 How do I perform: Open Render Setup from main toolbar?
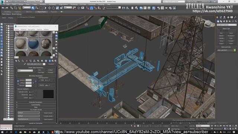158,8
